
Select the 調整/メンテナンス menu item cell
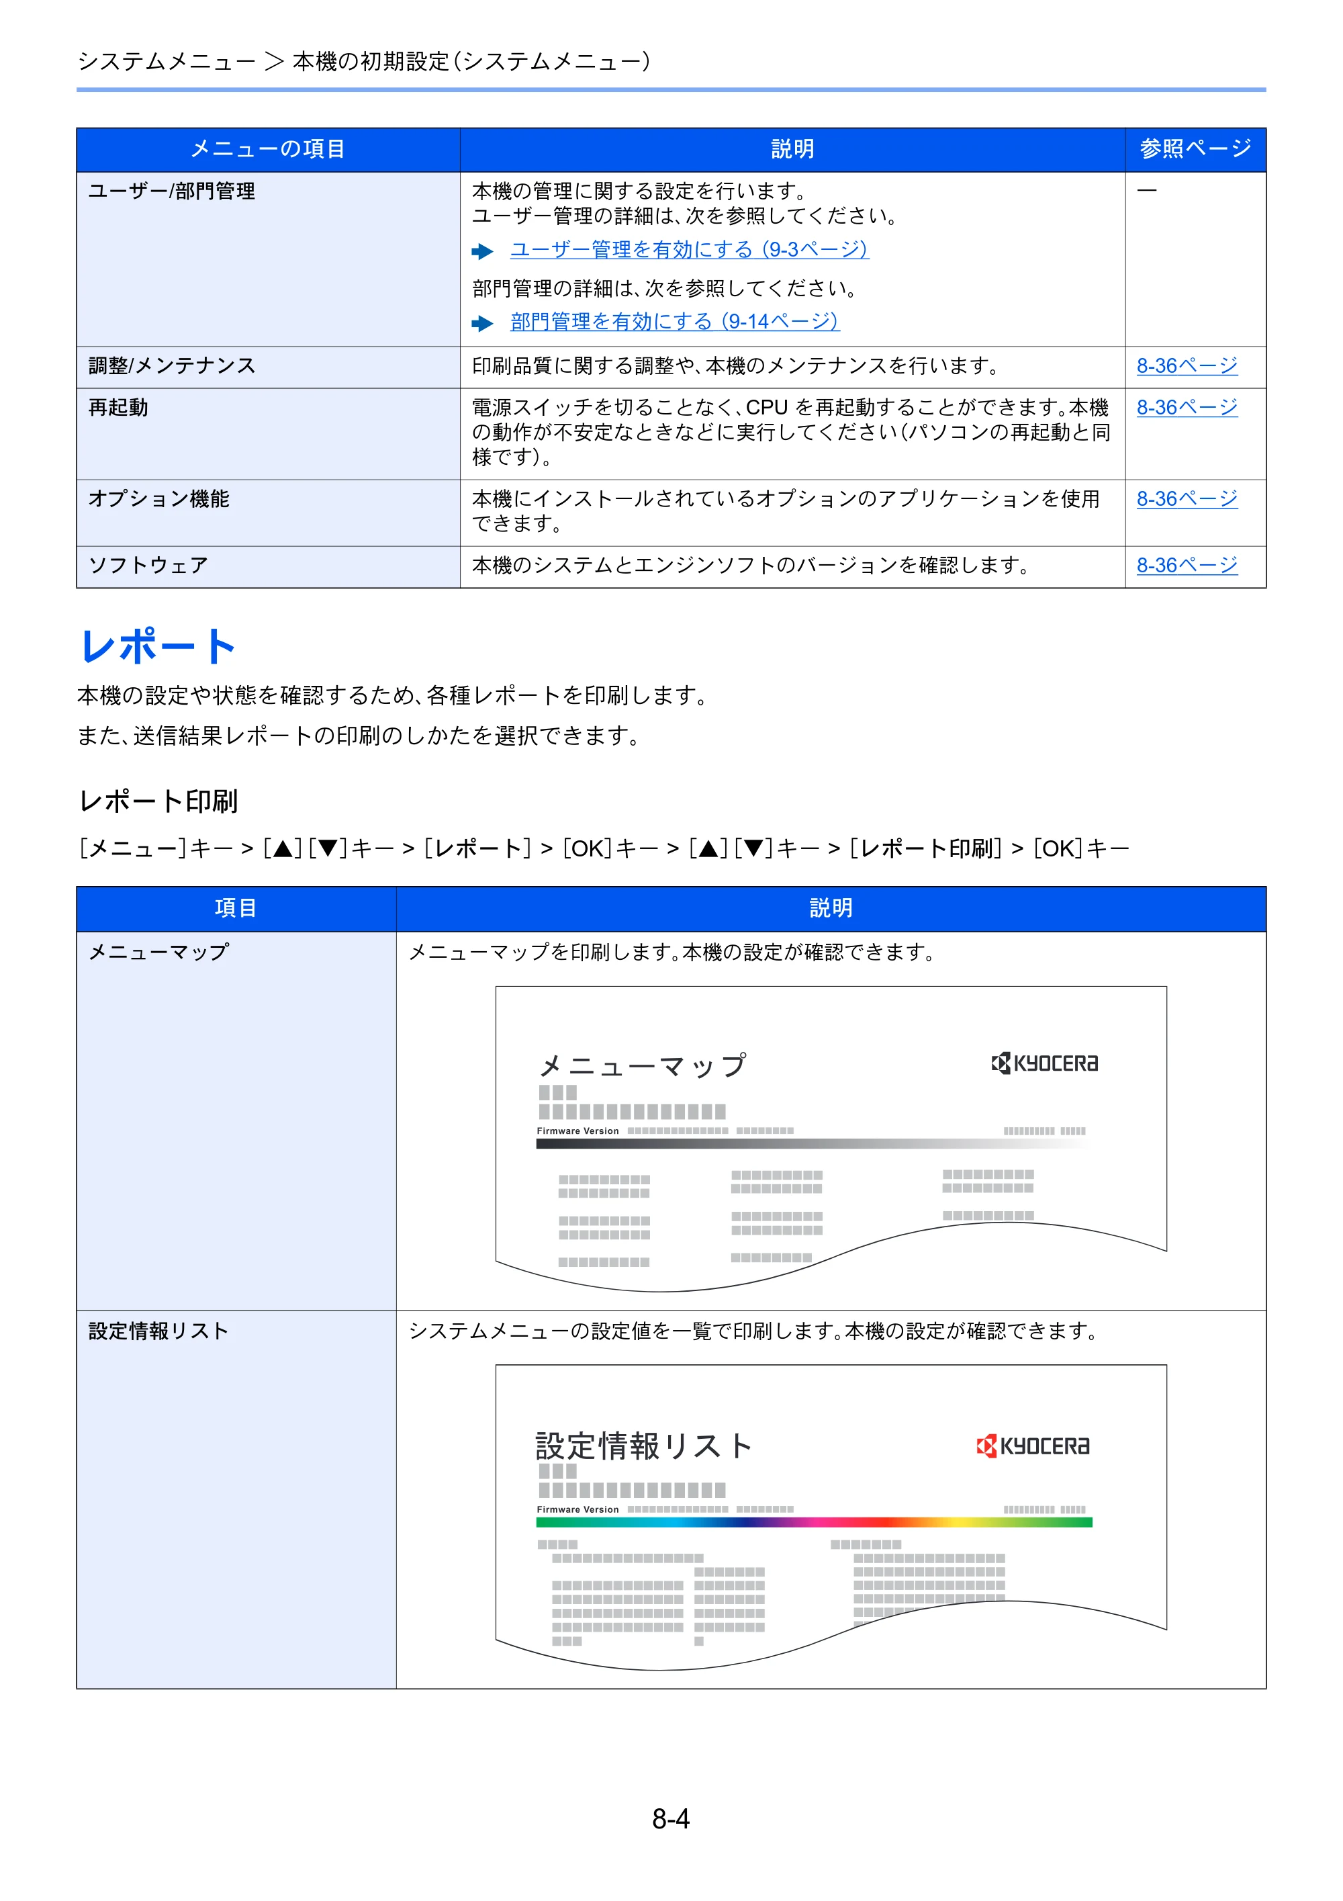tap(268, 367)
